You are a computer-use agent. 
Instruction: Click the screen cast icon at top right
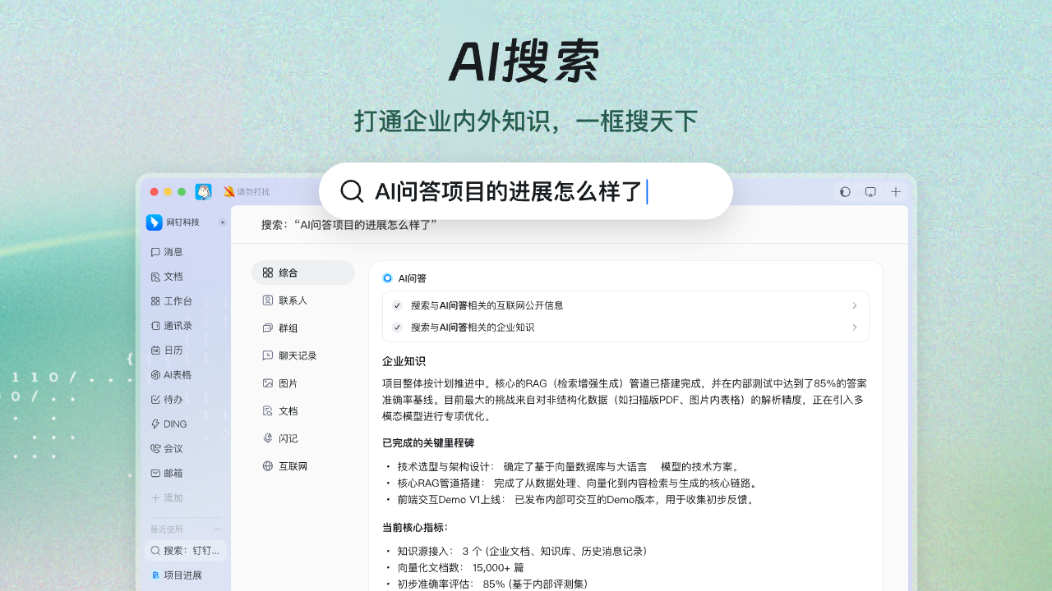[x=870, y=192]
